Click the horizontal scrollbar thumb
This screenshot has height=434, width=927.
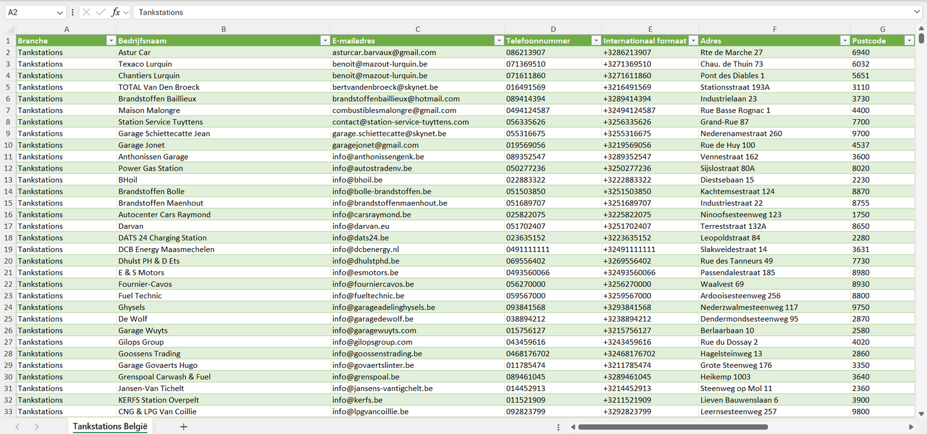(x=672, y=426)
